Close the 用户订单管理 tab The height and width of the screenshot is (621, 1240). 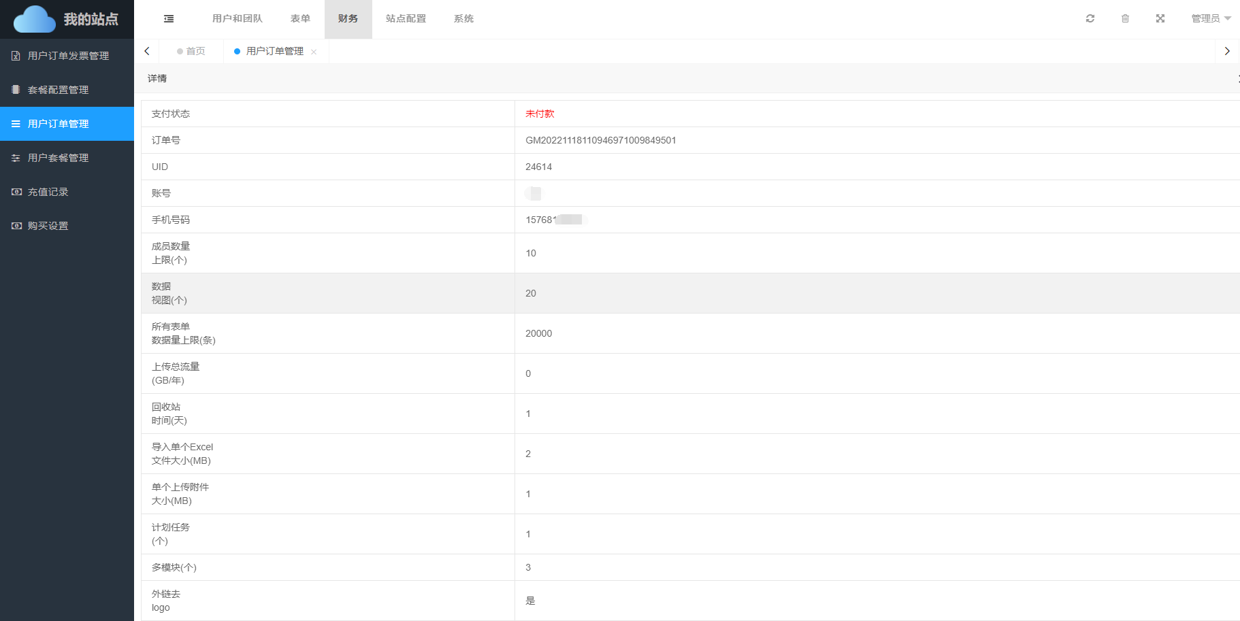pyautogui.click(x=314, y=52)
